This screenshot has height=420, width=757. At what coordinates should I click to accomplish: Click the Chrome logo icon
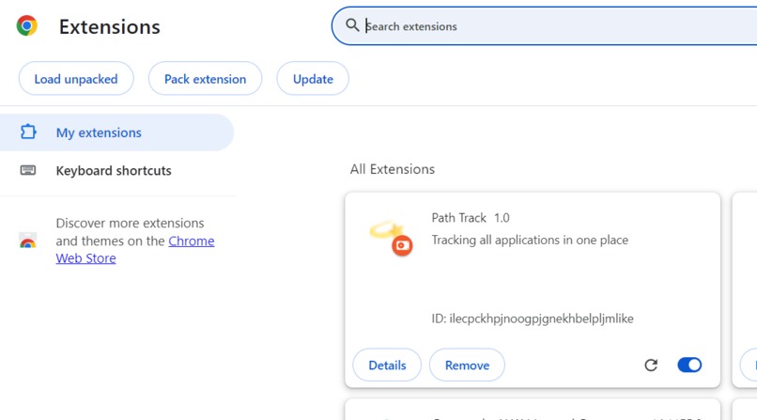tap(26, 26)
